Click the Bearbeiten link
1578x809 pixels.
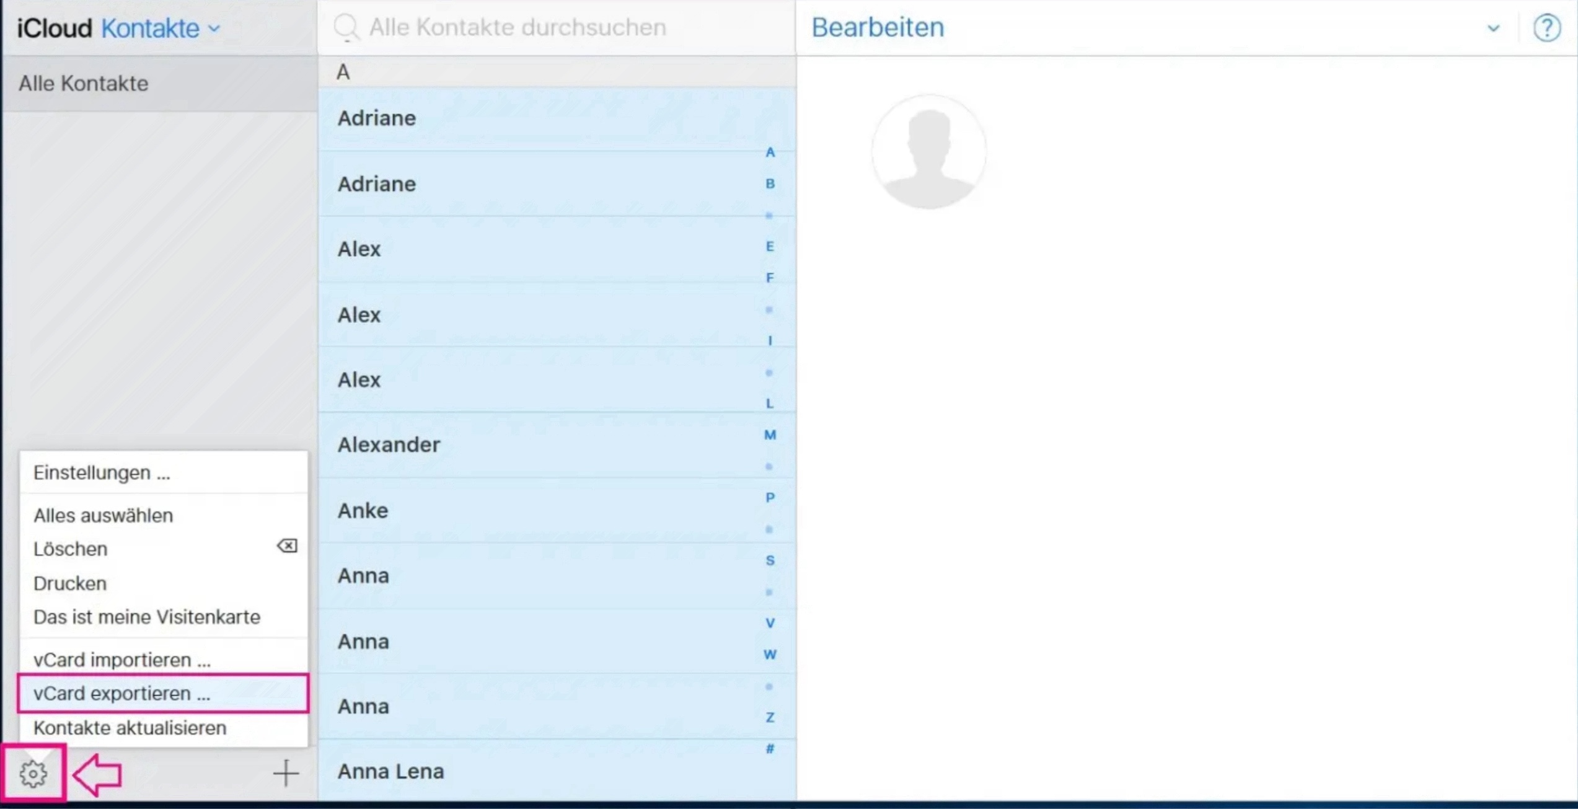(x=877, y=27)
